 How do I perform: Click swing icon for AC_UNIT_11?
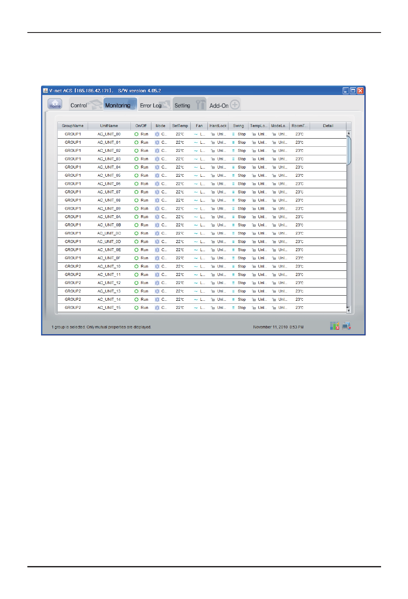click(x=234, y=275)
